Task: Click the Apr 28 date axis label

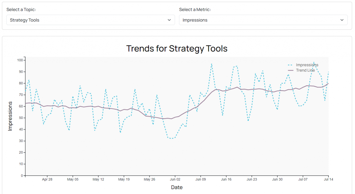Action: 47,179
